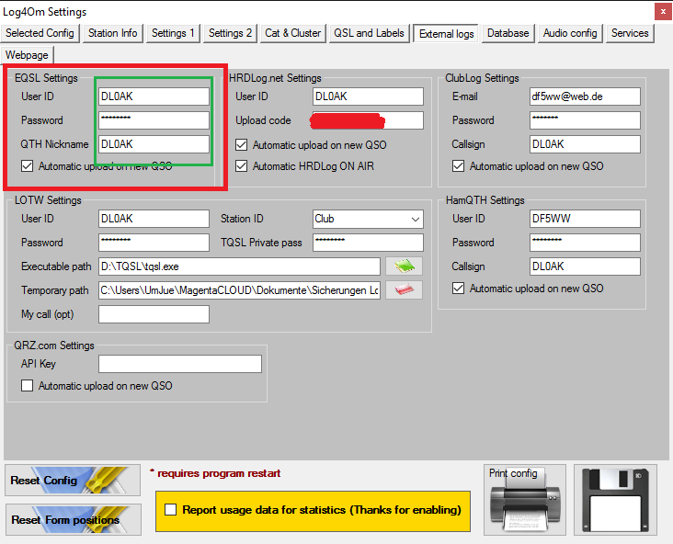Click the HamQTH User ID field
The width and height of the screenshot is (673, 544).
[x=585, y=219]
